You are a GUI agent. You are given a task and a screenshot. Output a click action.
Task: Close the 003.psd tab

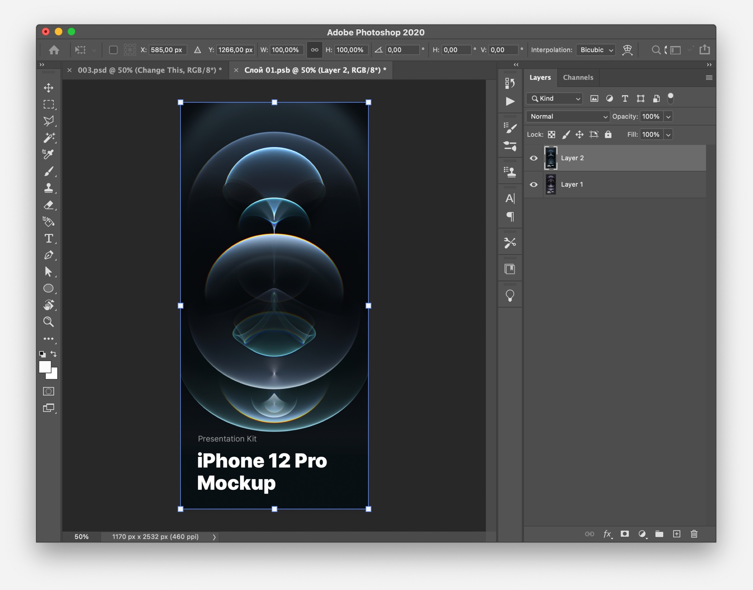tap(70, 70)
